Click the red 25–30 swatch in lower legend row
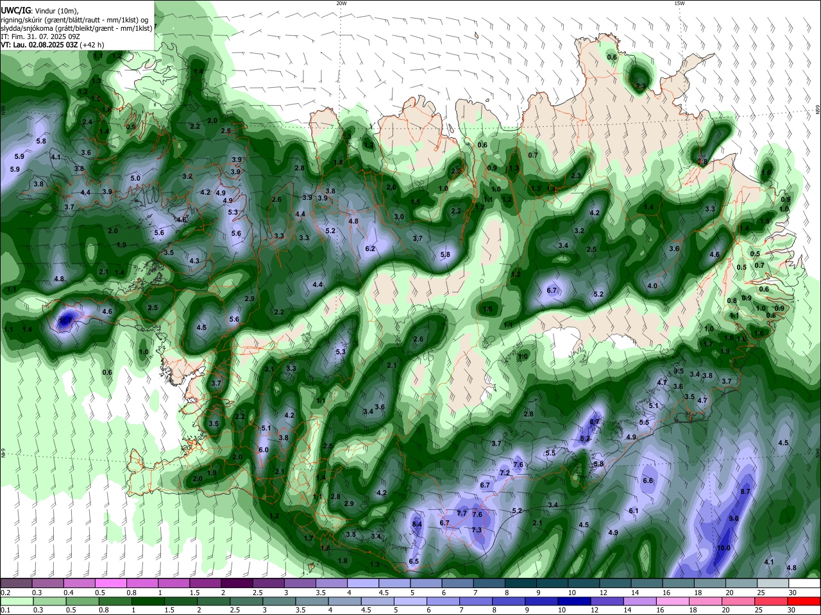This screenshot has width=821, height=615. tap(772, 601)
